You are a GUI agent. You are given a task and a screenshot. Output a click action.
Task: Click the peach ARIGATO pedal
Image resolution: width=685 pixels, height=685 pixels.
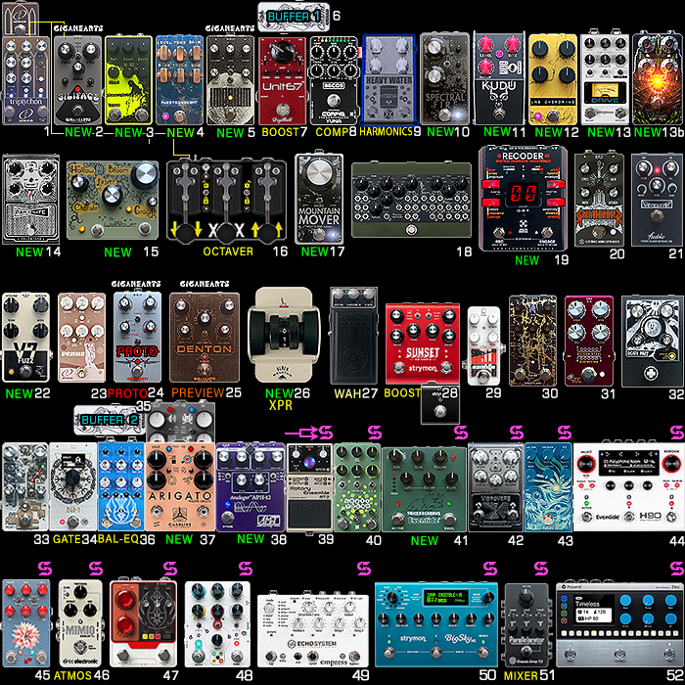coord(180,487)
